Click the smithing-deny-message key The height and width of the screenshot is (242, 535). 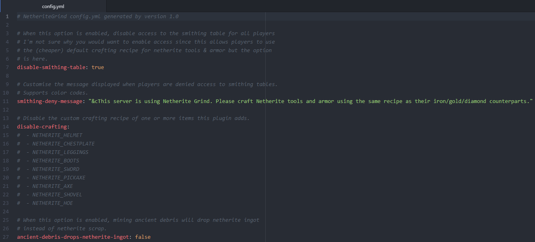tap(50, 101)
